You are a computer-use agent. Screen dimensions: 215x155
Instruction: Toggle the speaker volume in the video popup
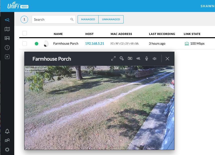[x=155, y=58]
